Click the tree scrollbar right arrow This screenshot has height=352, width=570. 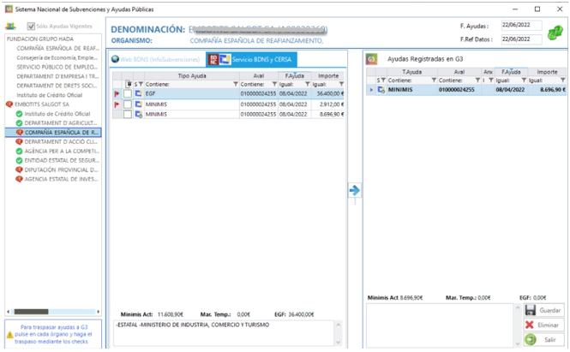click(x=99, y=312)
